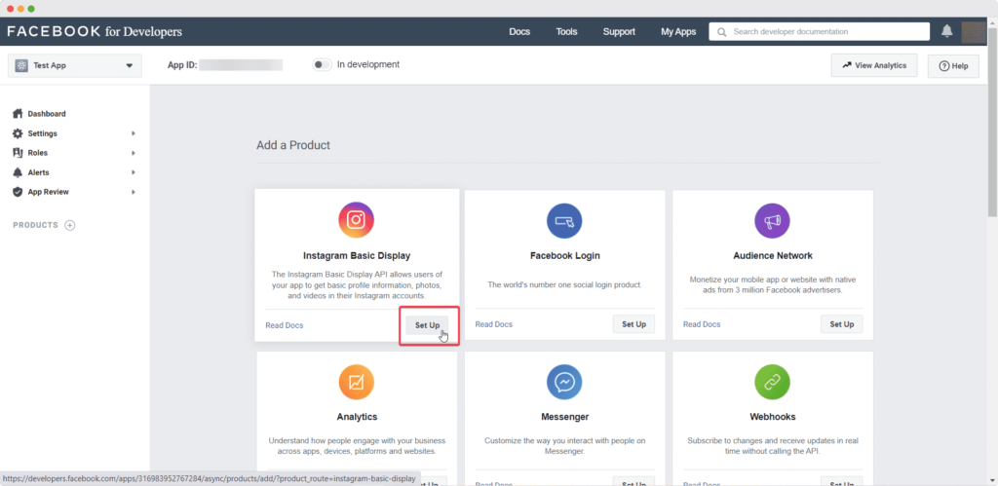Click the search magnifier icon

click(x=722, y=32)
